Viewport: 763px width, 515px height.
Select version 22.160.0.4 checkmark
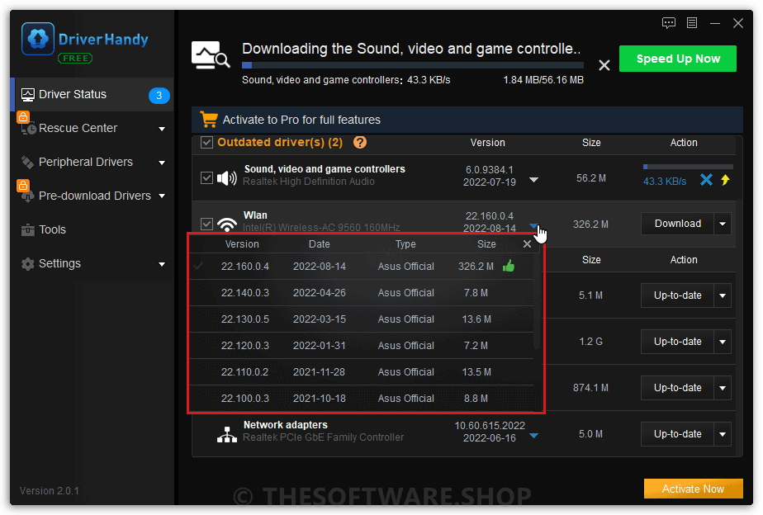[198, 266]
